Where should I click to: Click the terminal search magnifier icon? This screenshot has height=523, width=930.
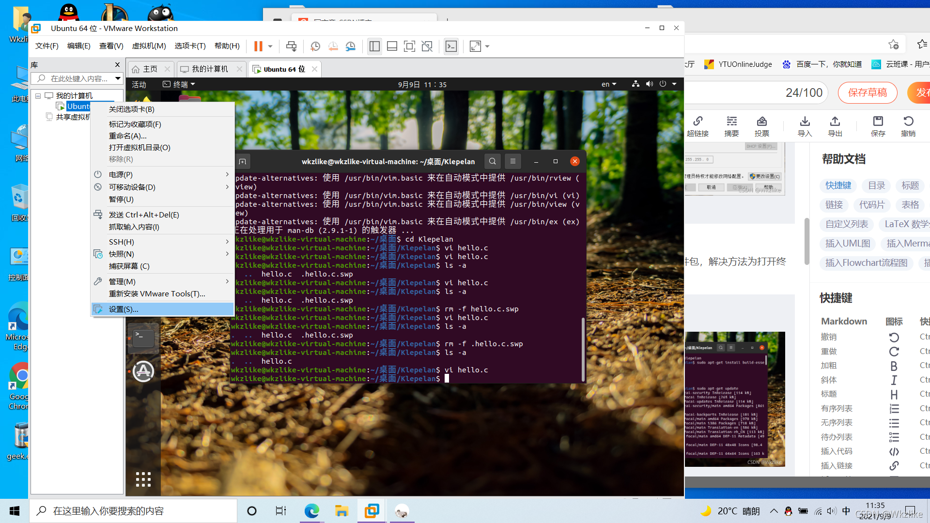[x=492, y=161]
